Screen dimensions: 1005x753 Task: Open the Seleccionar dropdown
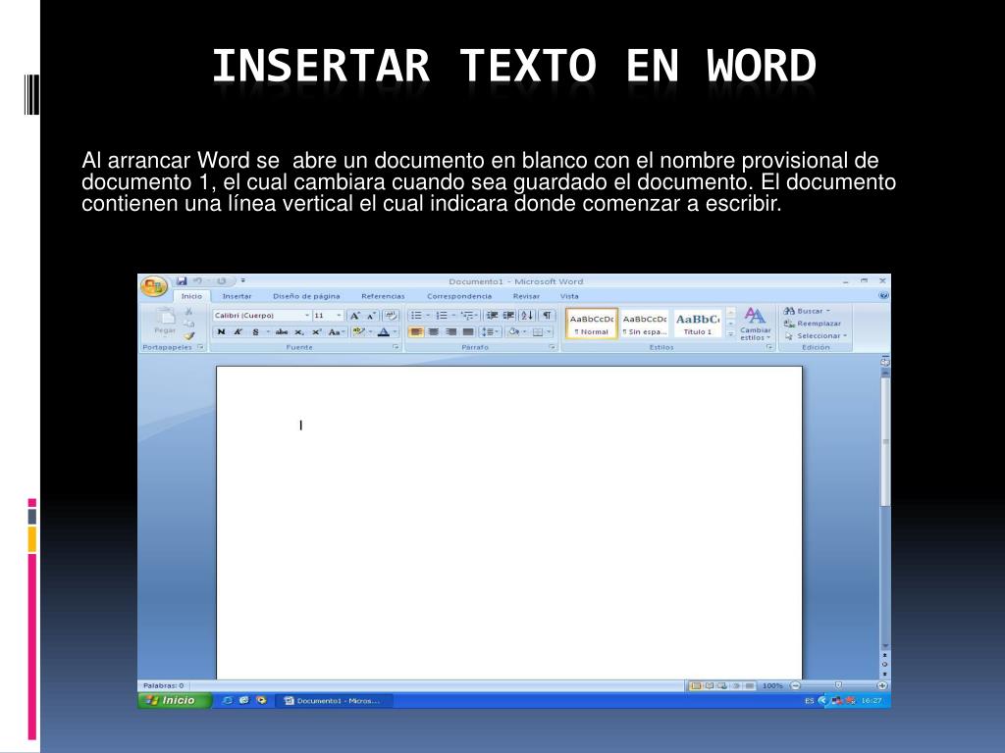(x=816, y=335)
